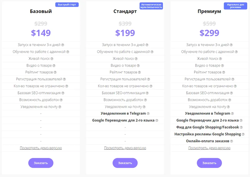The height and width of the screenshot is (177, 250).
Task: Open the Стандарт demo version link
Action: (125, 148)
